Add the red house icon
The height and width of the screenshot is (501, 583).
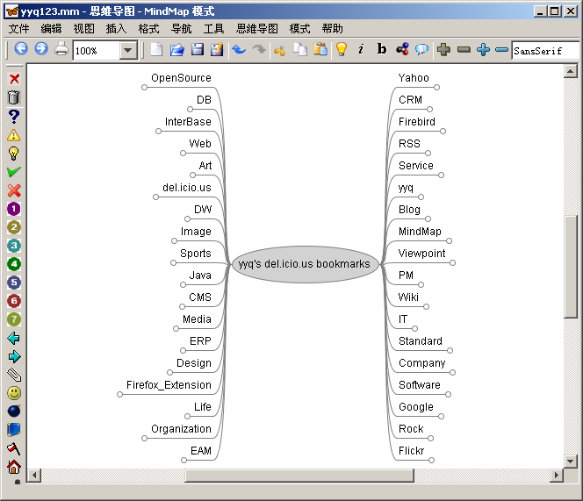pos(14,467)
